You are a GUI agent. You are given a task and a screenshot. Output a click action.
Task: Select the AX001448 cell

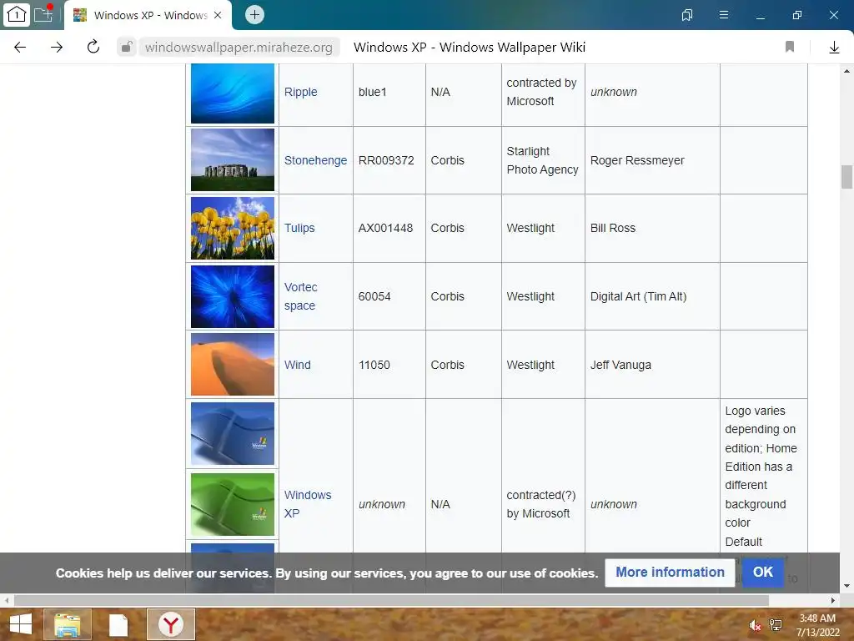[389, 229]
